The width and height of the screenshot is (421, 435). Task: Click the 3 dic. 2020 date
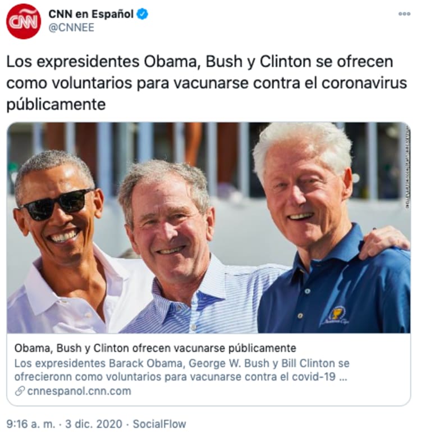[94, 424]
